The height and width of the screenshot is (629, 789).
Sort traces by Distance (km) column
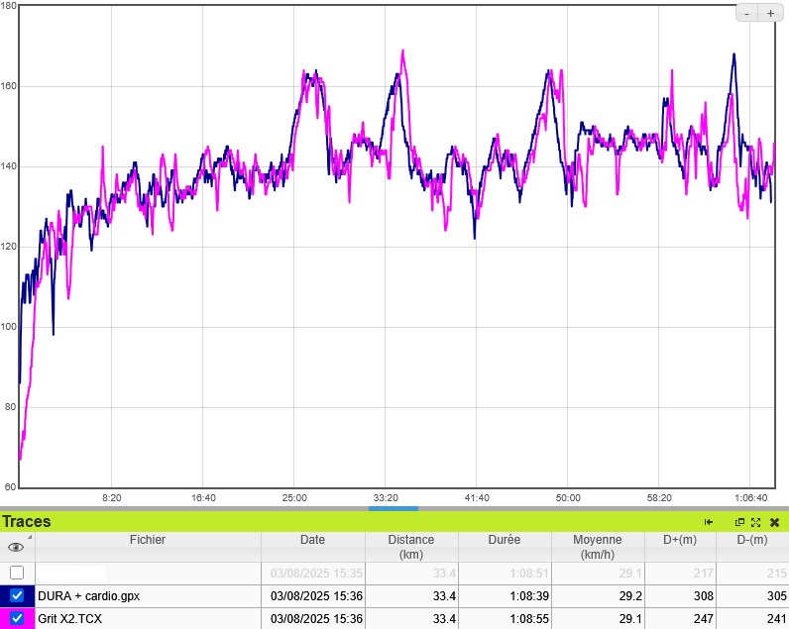410,547
